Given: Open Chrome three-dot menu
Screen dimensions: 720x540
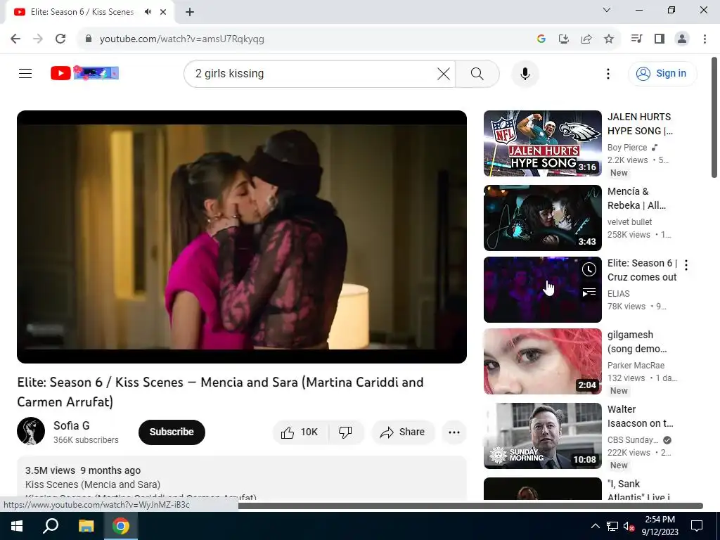Looking at the screenshot, I should pos(705,39).
